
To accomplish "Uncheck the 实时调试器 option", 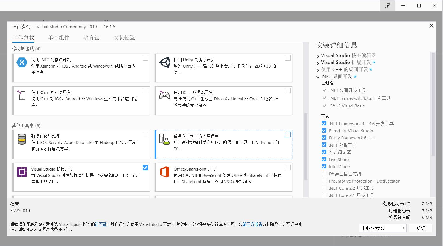I will click(324, 152).
